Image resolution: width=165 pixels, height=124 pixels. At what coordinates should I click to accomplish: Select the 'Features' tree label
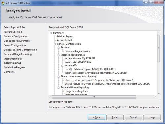65,47
